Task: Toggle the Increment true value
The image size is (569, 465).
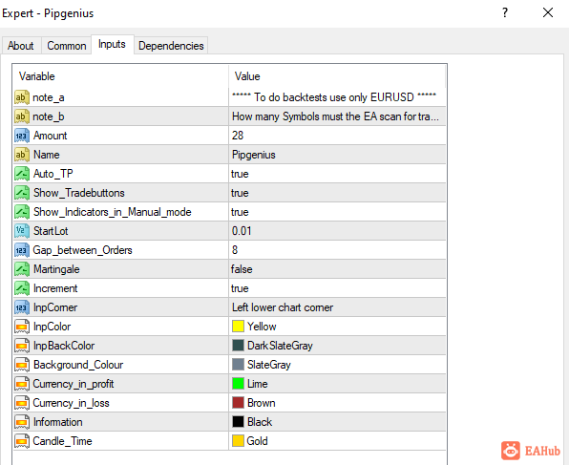Action: coord(337,288)
